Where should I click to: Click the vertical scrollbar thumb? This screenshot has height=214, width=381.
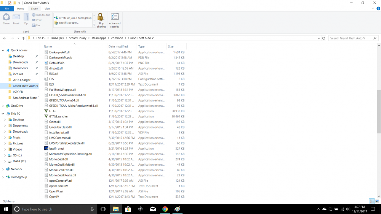point(379,111)
